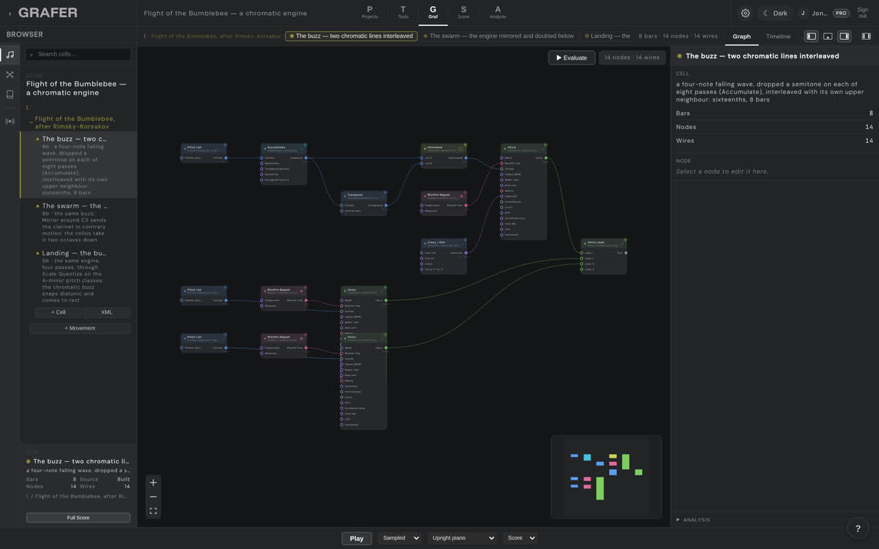Viewport: 879px width, 549px height.
Task: Toggle the Dark theme switch
Action: tap(775, 13)
